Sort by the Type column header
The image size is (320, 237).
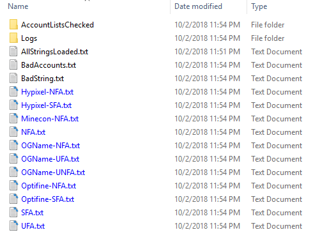[259, 6]
